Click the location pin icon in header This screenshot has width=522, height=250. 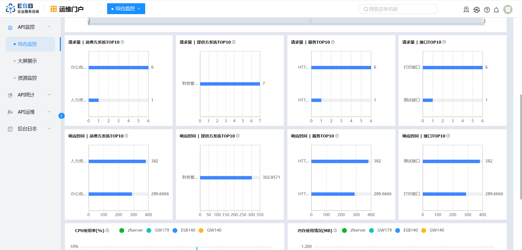tap(466, 10)
